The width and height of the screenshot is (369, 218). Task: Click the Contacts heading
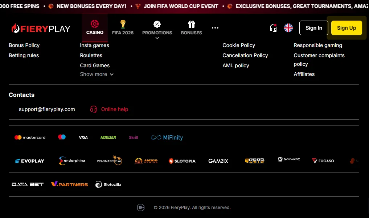(21, 95)
